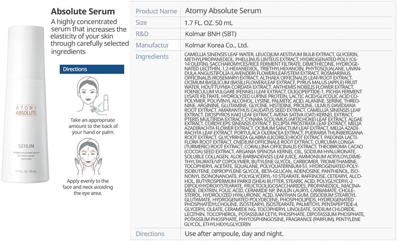Click 'Use after ampoule, day and night.' text

pos(234,234)
